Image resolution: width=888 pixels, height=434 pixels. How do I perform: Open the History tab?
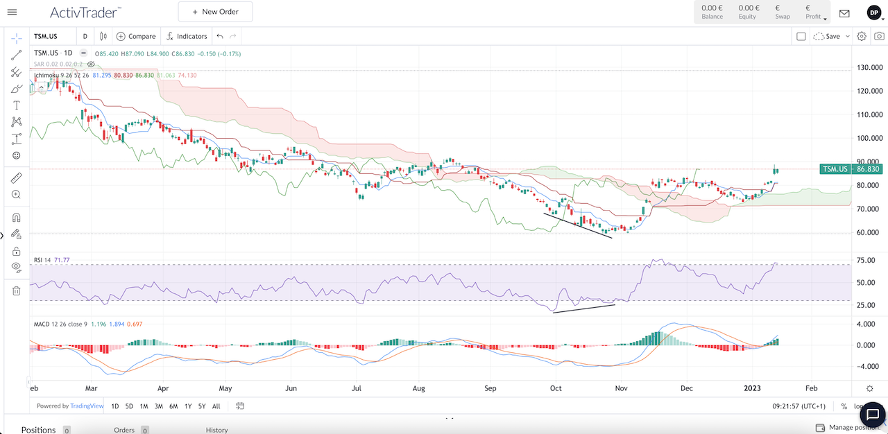click(216, 430)
